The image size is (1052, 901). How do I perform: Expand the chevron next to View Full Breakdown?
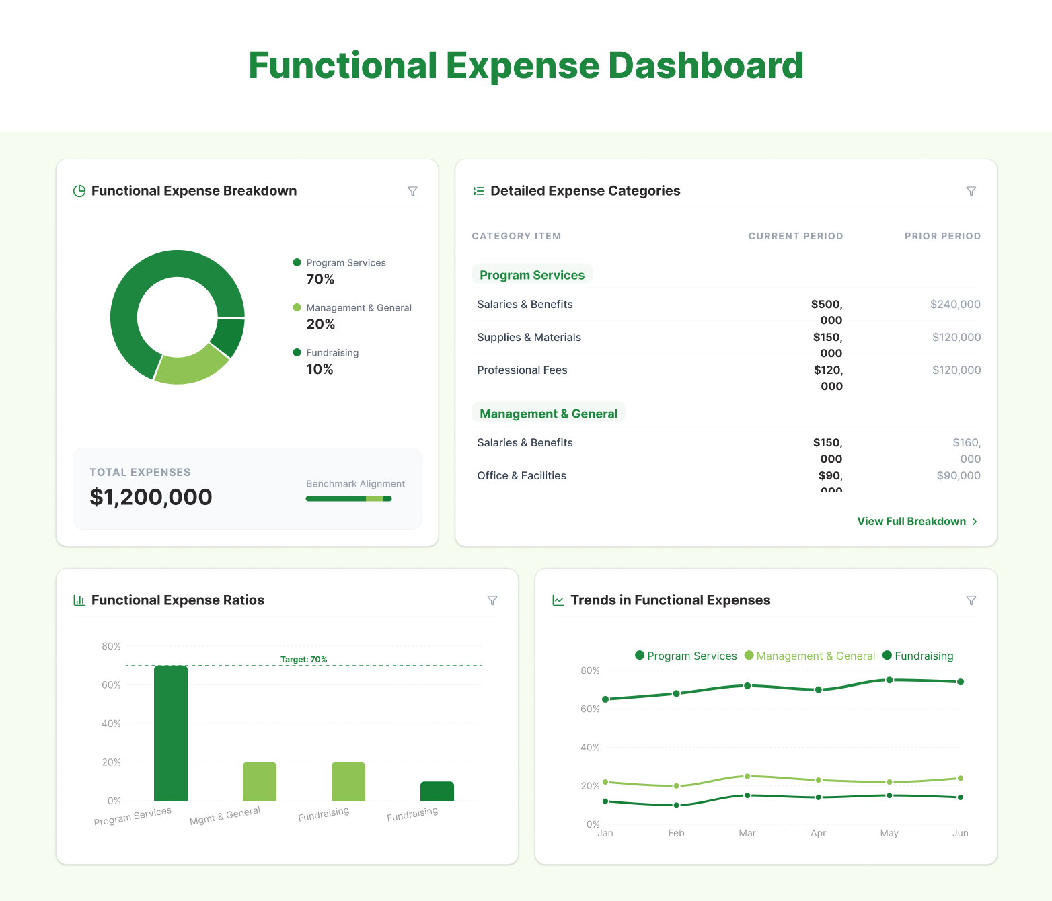tap(974, 521)
